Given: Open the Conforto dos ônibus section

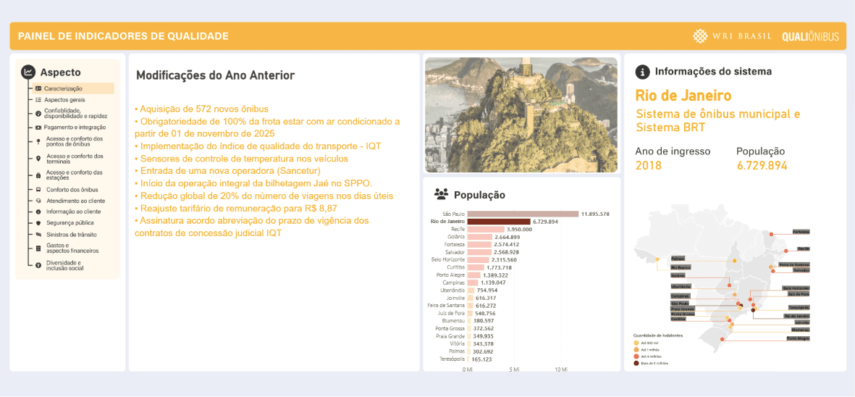Looking at the screenshot, I should pyautogui.click(x=72, y=190).
